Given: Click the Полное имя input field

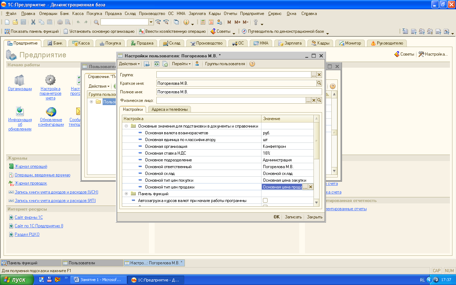Looking at the screenshot, I should pyautogui.click(x=239, y=92).
